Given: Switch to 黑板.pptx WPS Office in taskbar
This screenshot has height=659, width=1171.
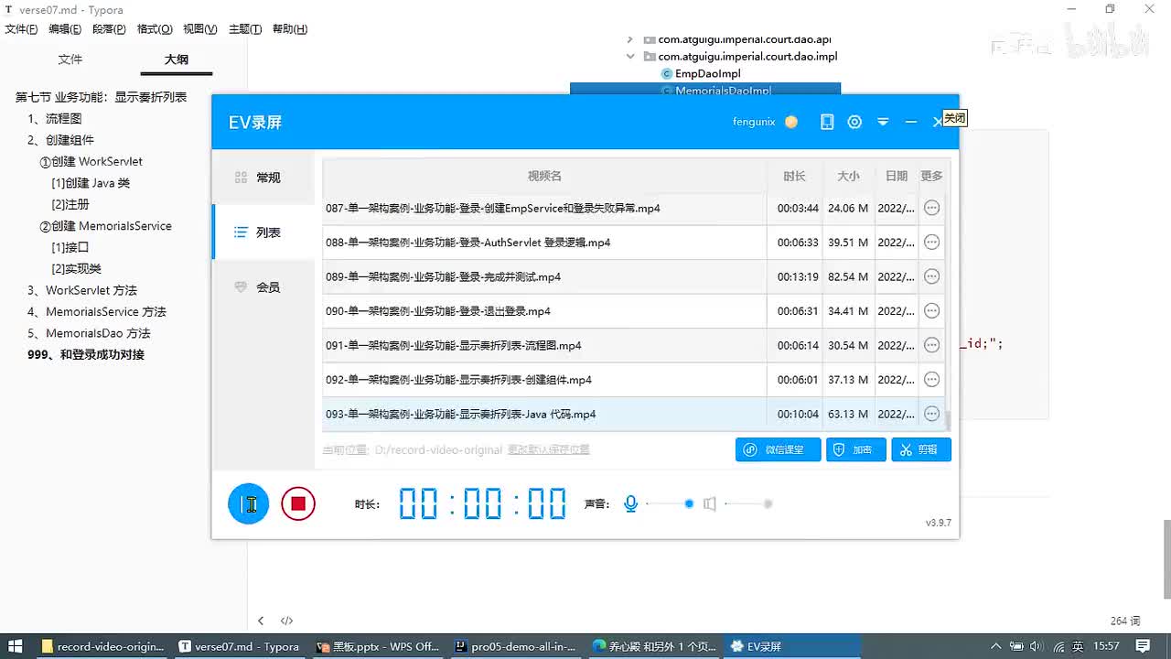Looking at the screenshot, I should click(x=378, y=646).
